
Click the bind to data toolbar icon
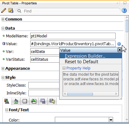tap(11, 11)
